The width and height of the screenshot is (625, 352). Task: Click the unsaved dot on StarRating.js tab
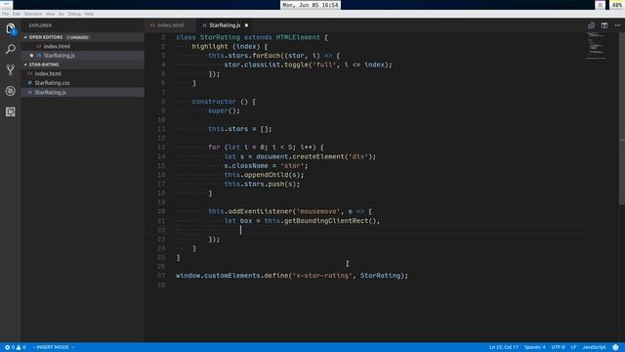pyautogui.click(x=246, y=25)
